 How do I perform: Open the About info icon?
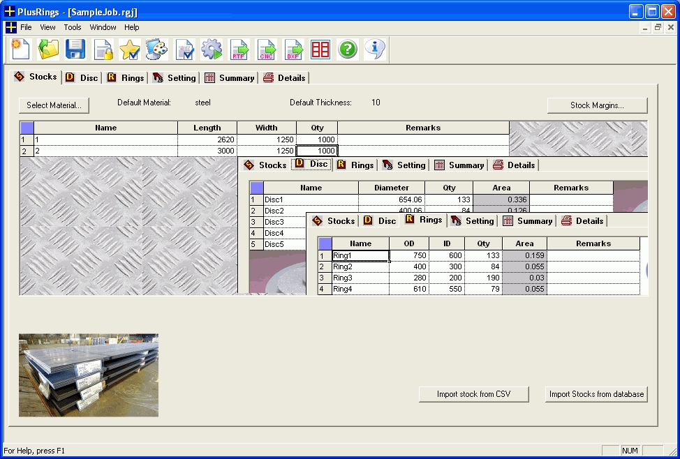tap(375, 50)
